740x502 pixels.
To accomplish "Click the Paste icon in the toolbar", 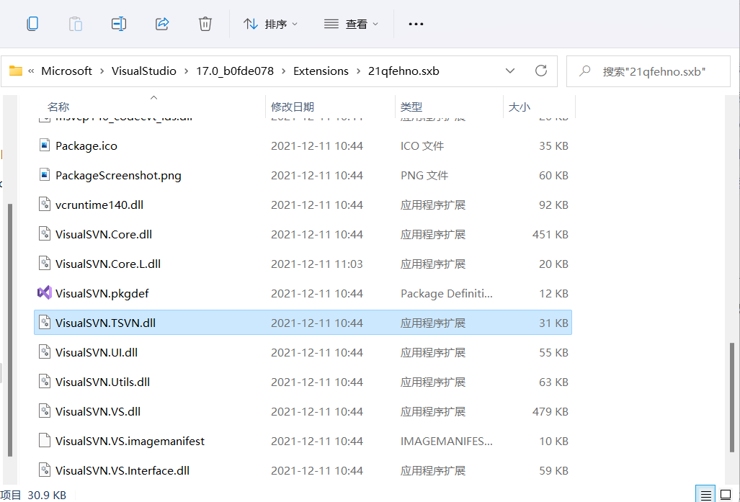I will (75, 24).
